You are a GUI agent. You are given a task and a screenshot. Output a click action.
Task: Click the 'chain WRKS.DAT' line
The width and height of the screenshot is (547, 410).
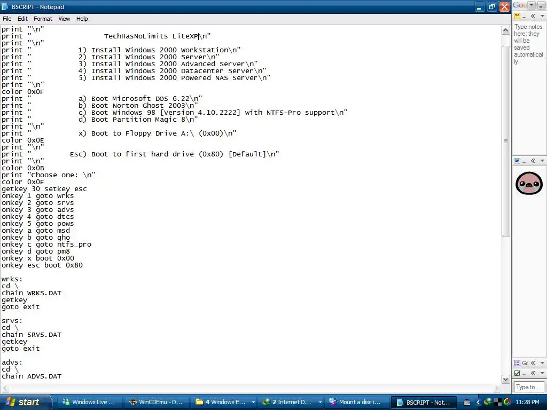(x=32, y=293)
